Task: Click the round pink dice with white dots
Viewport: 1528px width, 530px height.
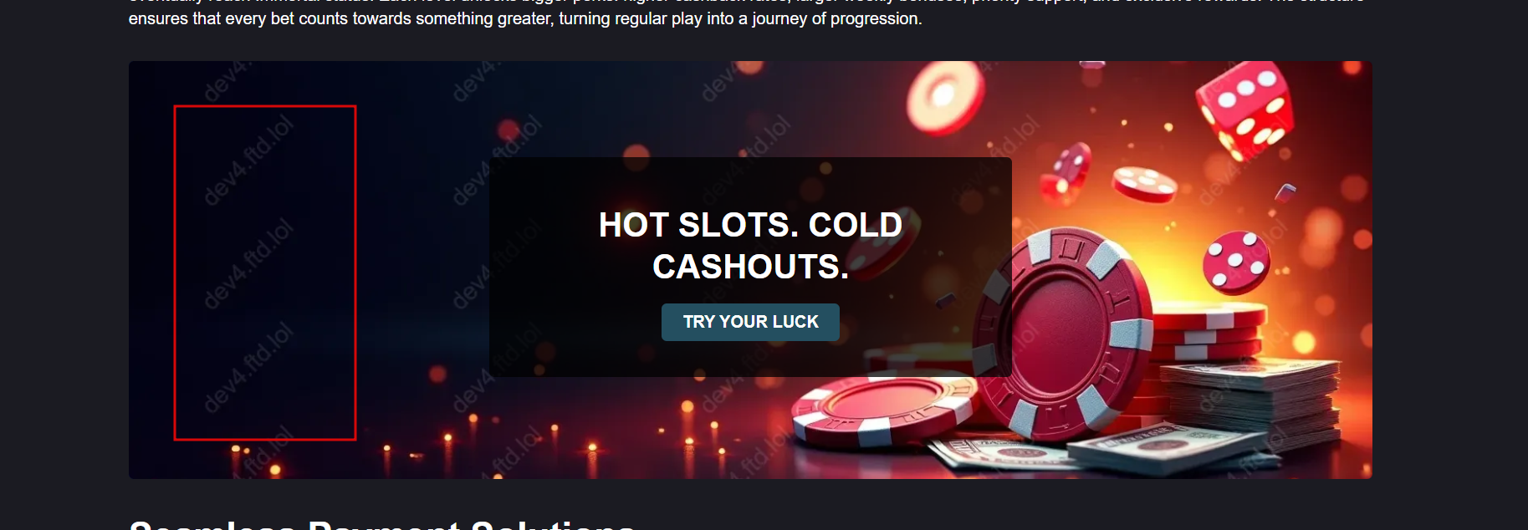Action: click(x=1236, y=262)
